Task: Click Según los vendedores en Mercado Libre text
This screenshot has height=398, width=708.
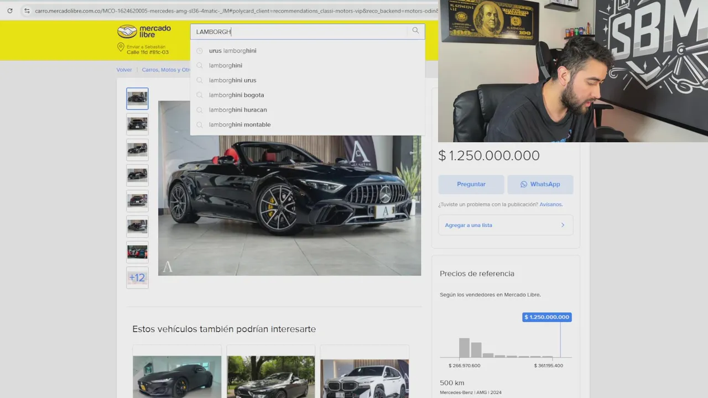Action: (x=490, y=295)
